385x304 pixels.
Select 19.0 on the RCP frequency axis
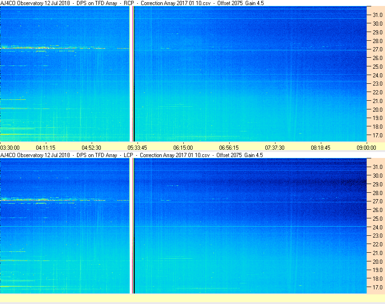(x=378, y=118)
